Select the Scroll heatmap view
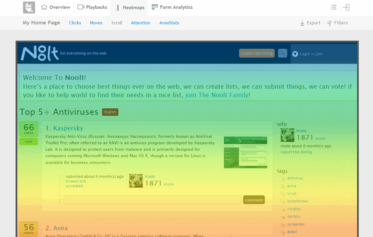 [117, 23]
